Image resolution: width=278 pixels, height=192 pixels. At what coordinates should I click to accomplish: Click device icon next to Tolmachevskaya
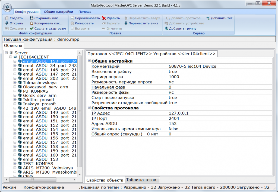[20, 83]
